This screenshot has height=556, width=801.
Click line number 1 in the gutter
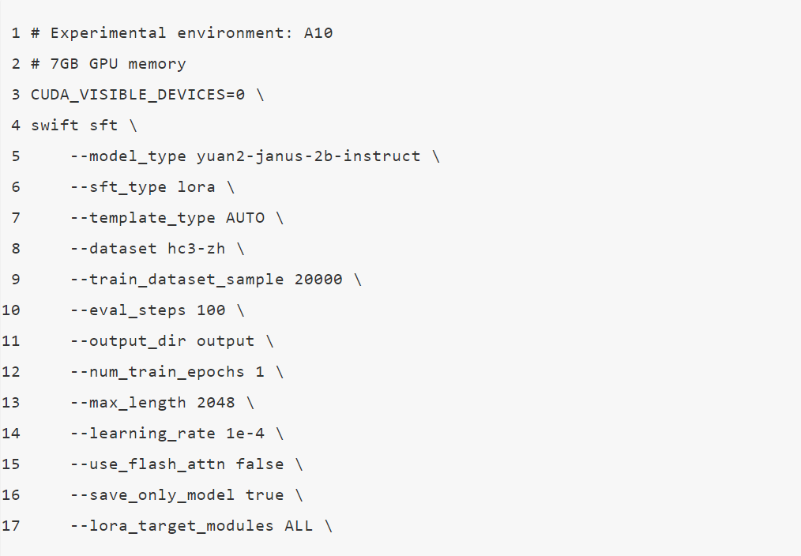click(16, 33)
